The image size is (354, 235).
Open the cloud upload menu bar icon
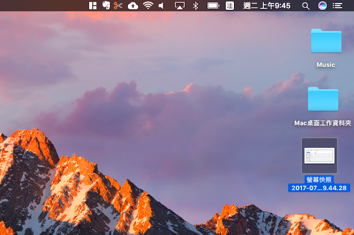point(133,6)
